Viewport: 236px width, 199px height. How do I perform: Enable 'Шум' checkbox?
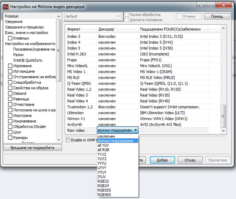[10, 132]
